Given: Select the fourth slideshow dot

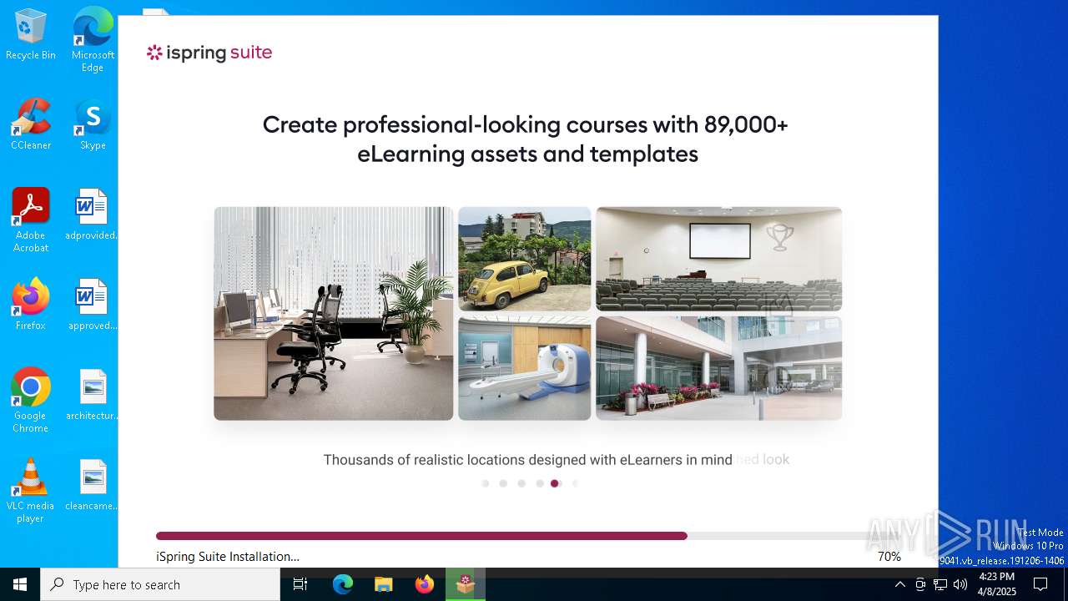Looking at the screenshot, I should tap(540, 483).
